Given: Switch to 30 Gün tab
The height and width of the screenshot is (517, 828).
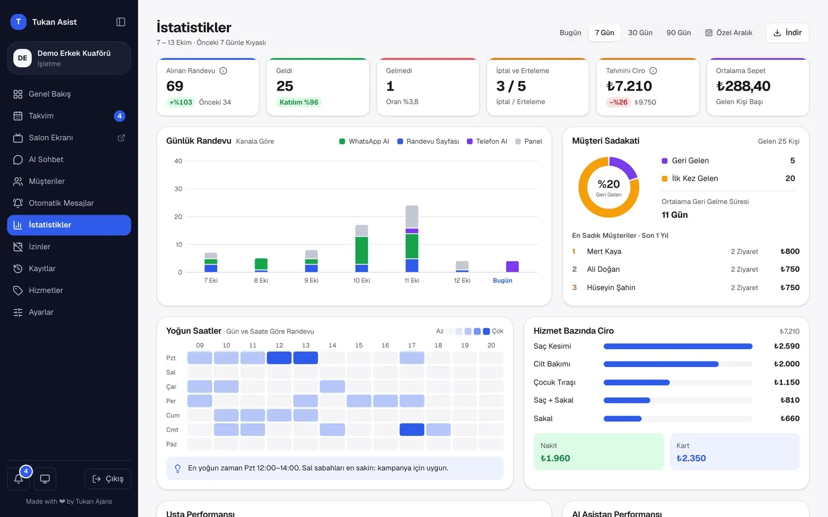Looking at the screenshot, I should (640, 33).
